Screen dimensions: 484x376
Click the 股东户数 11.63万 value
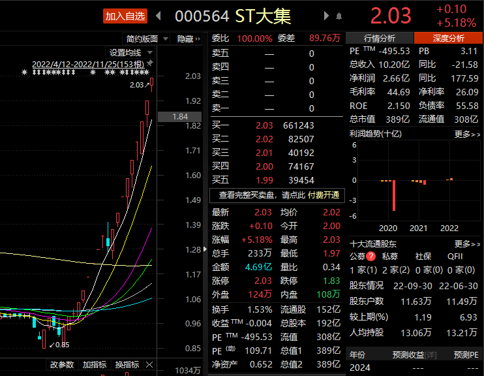[416, 301]
